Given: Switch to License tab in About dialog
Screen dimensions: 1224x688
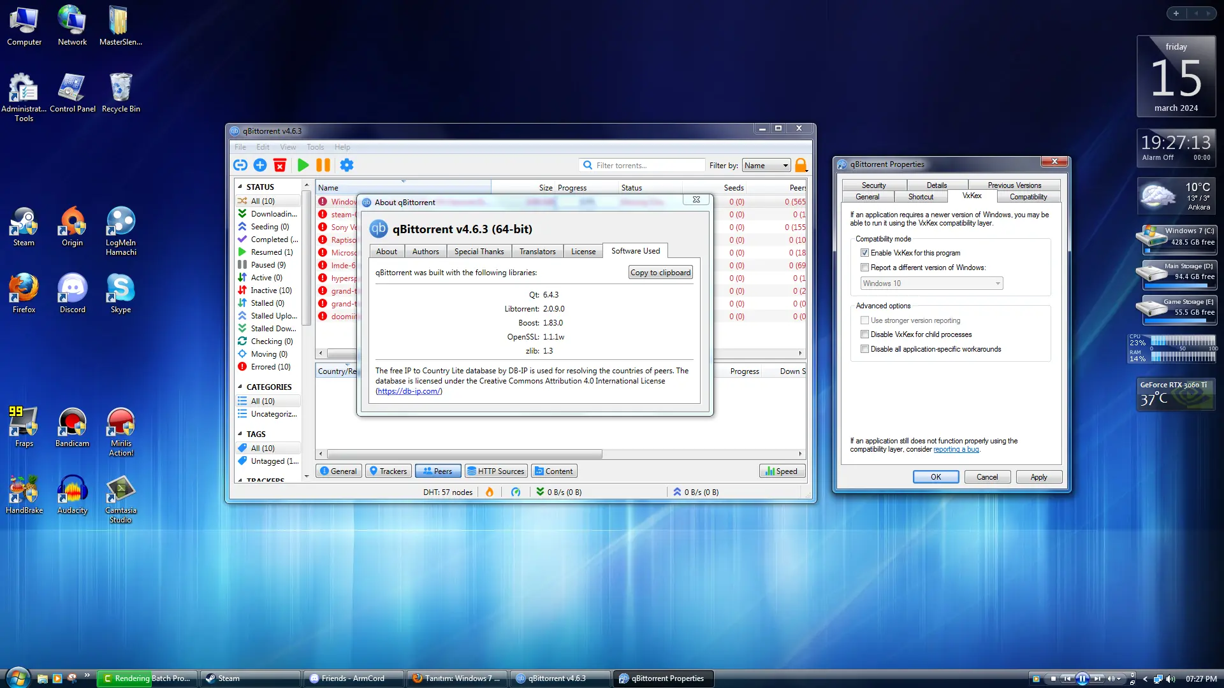Looking at the screenshot, I should [583, 252].
